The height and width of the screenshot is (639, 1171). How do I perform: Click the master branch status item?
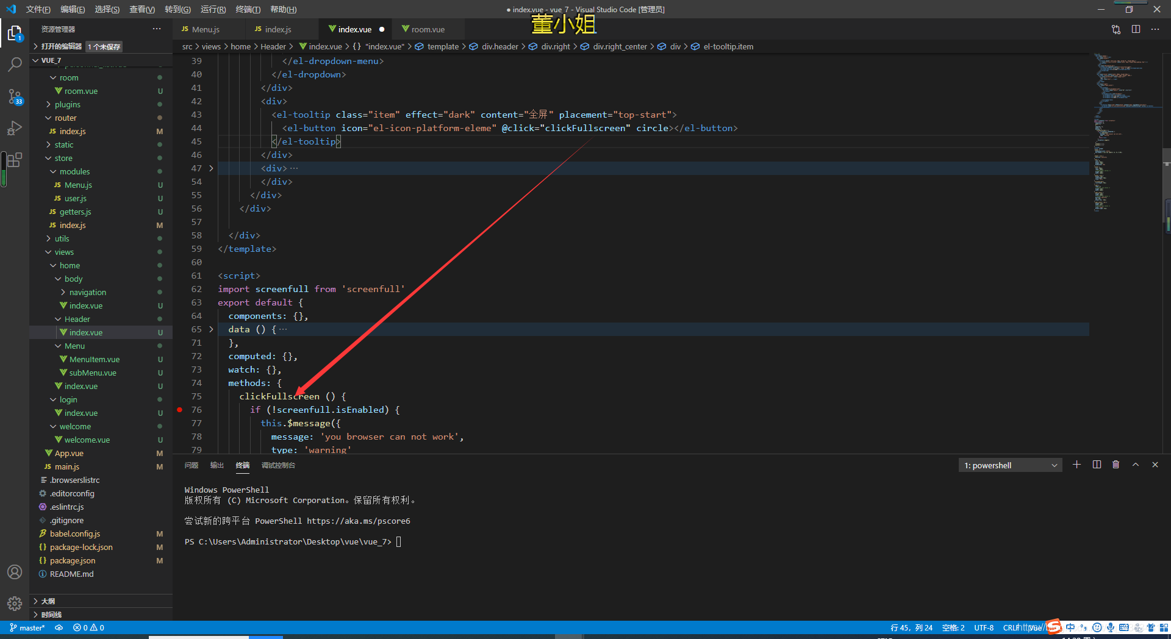coord(27,627)
